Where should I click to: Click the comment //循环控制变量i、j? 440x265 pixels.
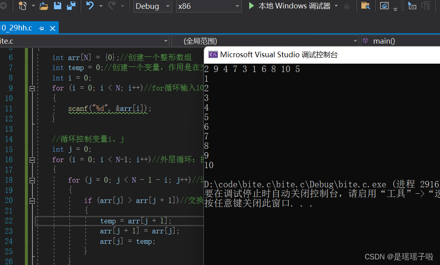(88, 139)
